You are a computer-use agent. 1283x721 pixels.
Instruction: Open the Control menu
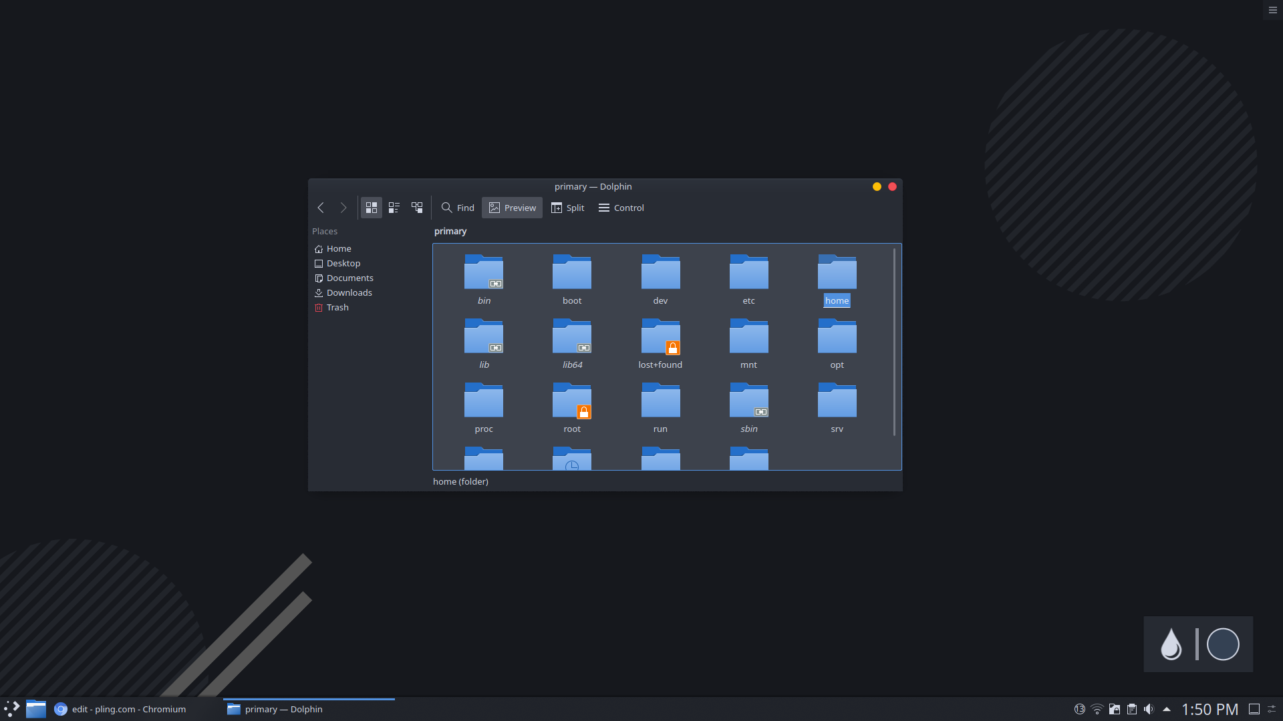point(621,208)
